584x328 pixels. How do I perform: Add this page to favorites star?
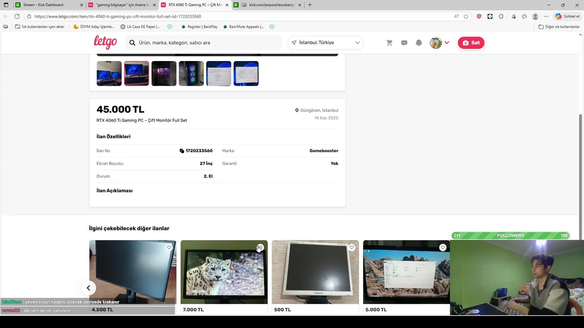(466, 16)
